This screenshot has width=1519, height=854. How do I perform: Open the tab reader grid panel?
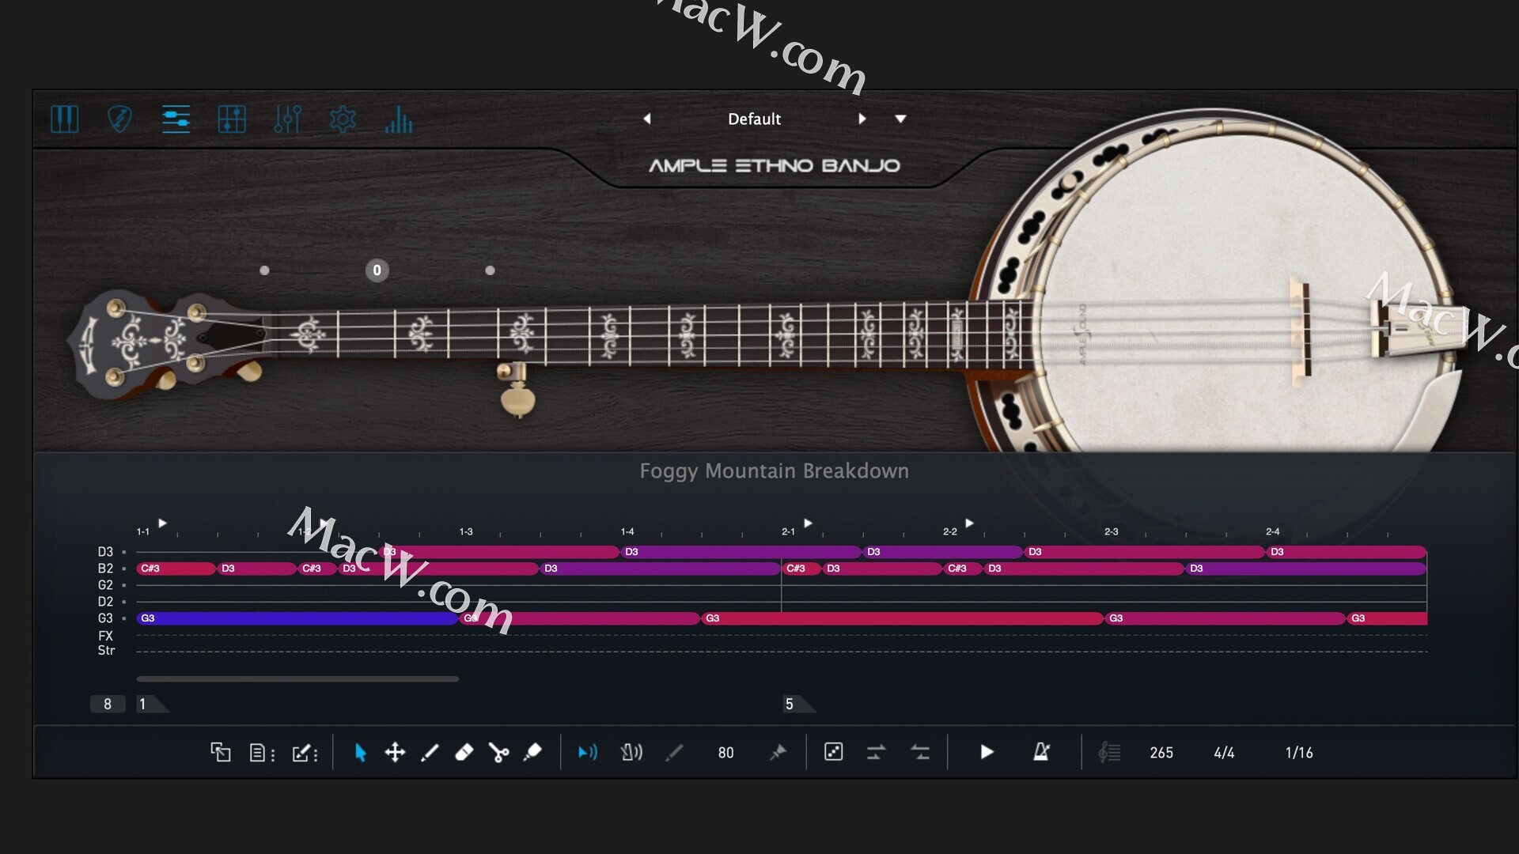pyautogui.click(x=232, y=119)
